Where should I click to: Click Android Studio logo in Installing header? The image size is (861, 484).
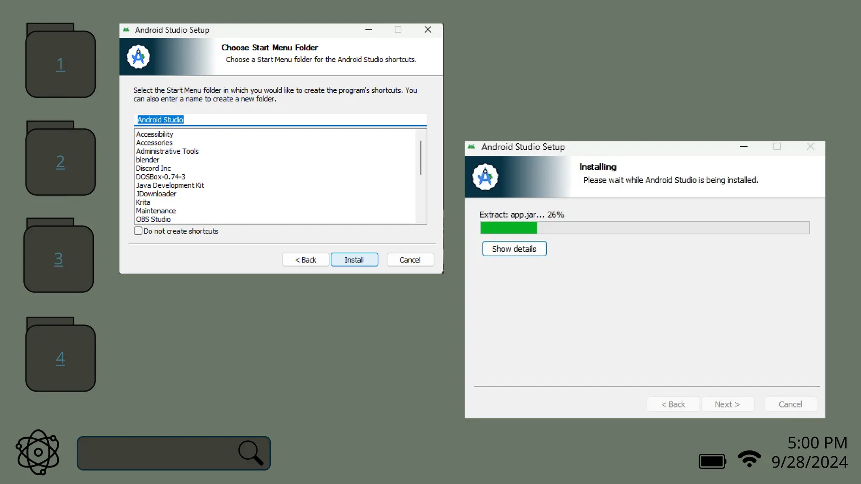click(x=485, y=177)
